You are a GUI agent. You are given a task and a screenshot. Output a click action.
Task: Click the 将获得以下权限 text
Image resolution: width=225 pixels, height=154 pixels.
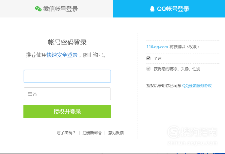(x=185, y=47)
